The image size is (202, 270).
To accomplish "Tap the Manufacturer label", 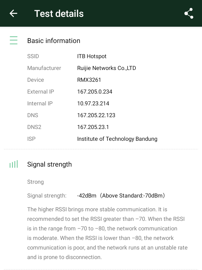I will pyautogui.click(x=44, y=68).
